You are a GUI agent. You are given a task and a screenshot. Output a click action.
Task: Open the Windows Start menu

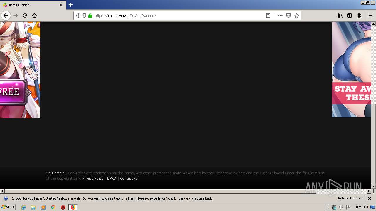[8, 207]
